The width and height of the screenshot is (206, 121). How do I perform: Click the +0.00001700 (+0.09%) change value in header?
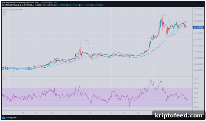[44, 5]
